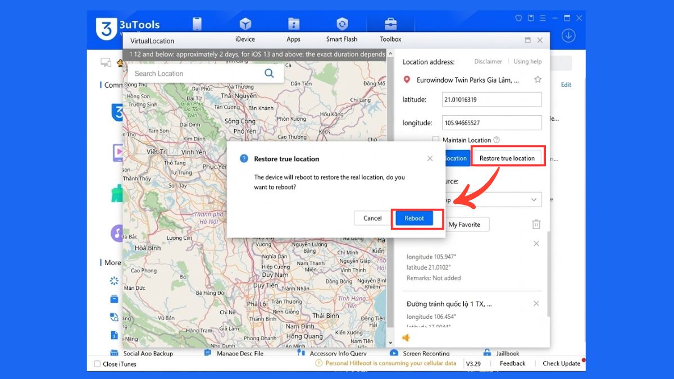Open the title bar menu list icon

[542, 18]
